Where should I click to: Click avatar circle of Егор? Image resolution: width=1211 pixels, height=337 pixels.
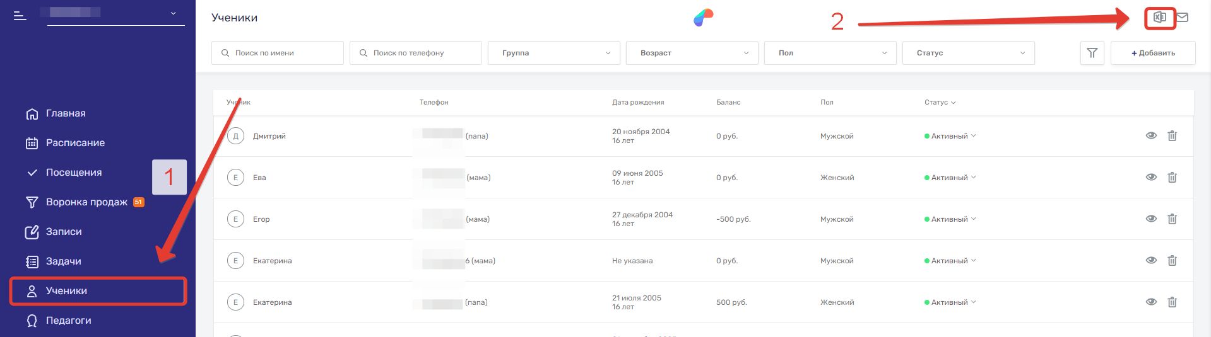[235, 219]
